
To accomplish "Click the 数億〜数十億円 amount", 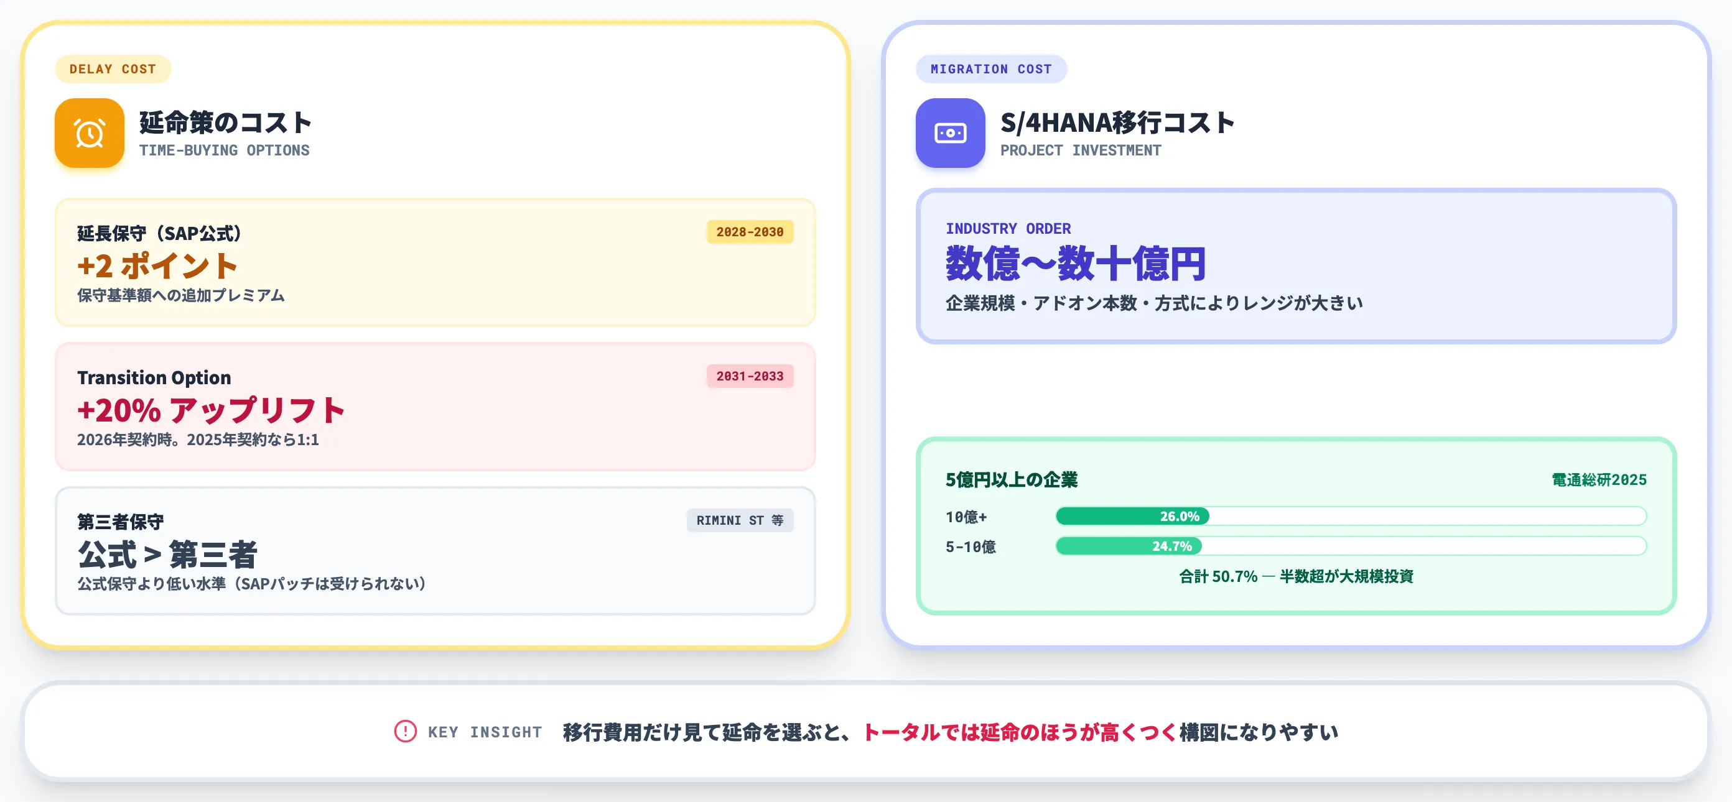I will pos(1076,264).
